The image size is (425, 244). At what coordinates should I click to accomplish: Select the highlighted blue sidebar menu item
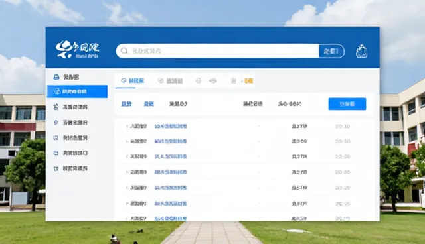point(77,91)
